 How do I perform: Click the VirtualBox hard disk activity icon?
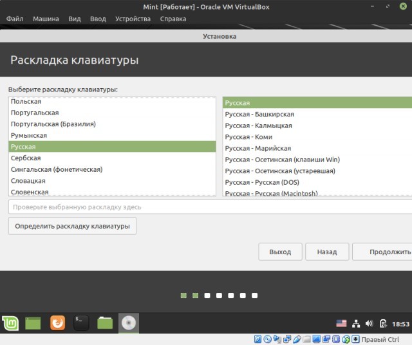point(257,339)
